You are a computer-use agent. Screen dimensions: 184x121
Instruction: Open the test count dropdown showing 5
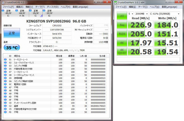pos(131,14)
